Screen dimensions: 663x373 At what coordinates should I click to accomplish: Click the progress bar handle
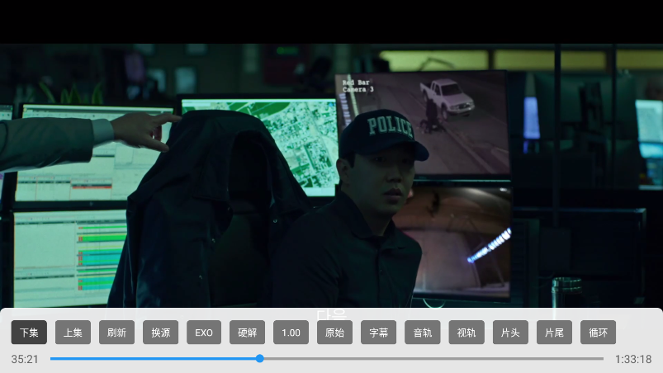[260, 359]
